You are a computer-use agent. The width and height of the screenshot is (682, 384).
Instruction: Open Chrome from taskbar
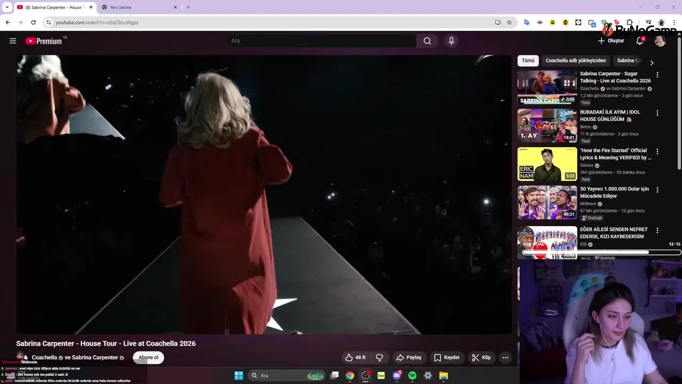[x=350, y=375]
